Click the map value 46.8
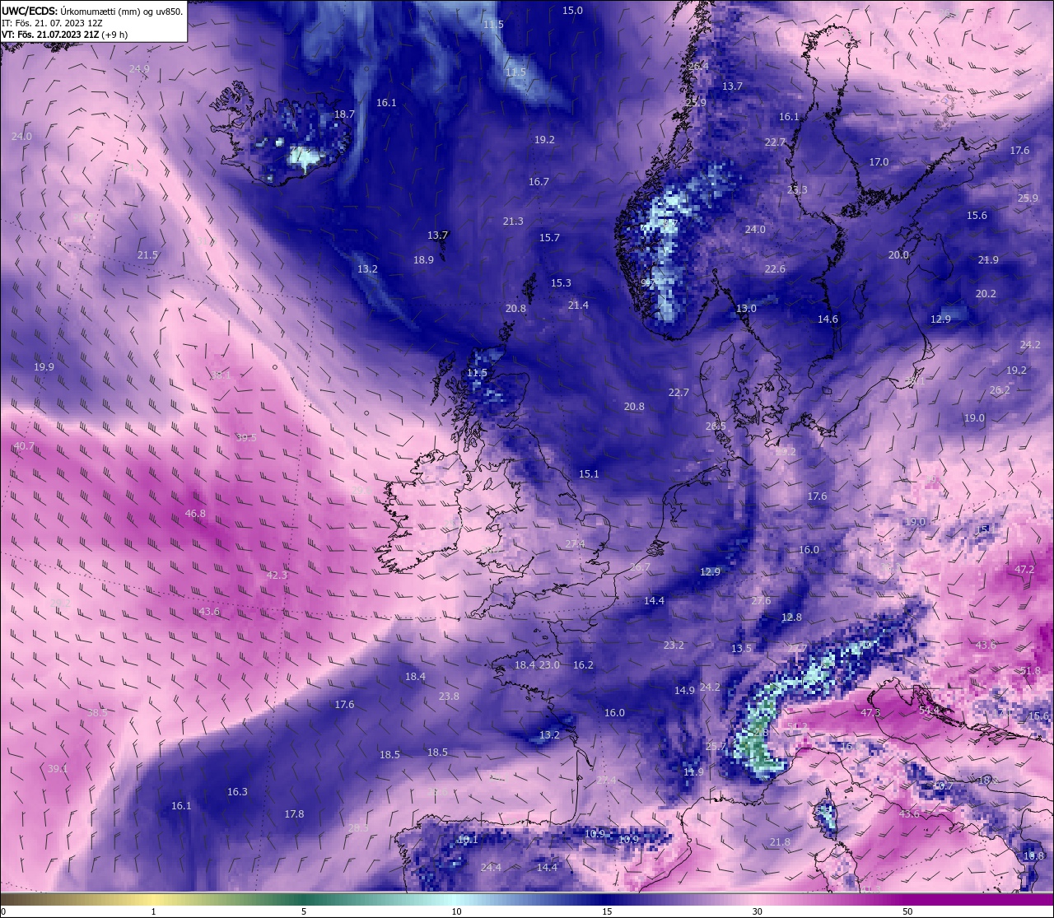Image resolution: width=1054 pixels, height=918 pixels. pyautogui.click(x=195, y=514)
